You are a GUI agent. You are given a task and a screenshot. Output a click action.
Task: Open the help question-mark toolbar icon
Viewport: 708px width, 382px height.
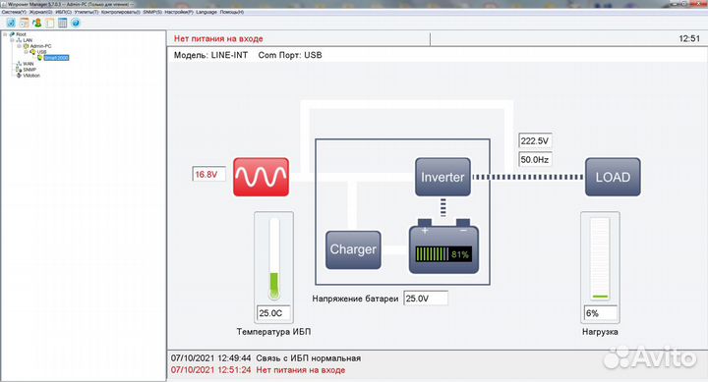(76, 23)
